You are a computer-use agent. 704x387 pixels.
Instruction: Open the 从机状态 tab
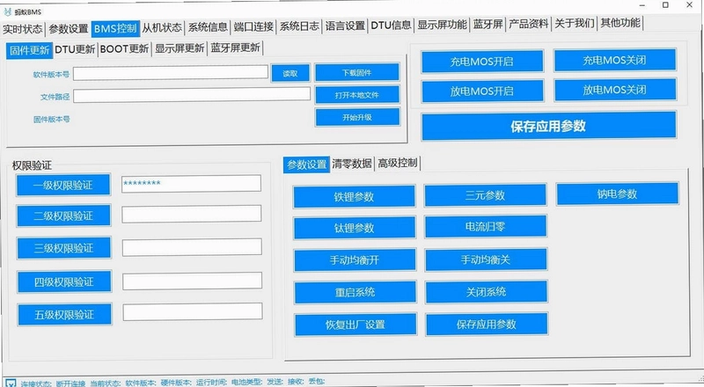click(x=162, y=28)
